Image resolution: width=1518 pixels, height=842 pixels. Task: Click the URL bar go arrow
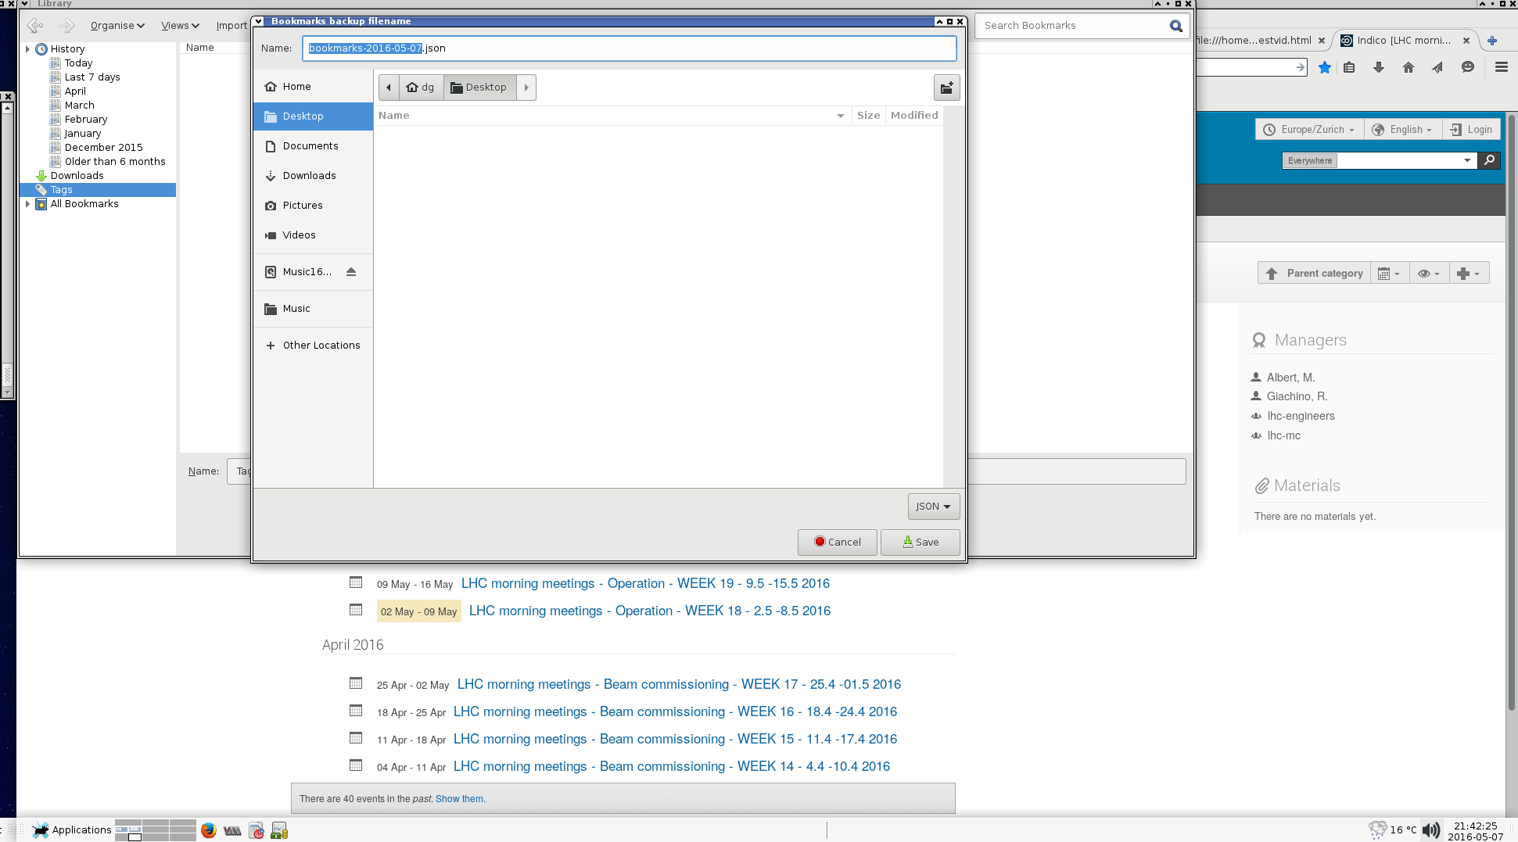[x=1300, y=67]
